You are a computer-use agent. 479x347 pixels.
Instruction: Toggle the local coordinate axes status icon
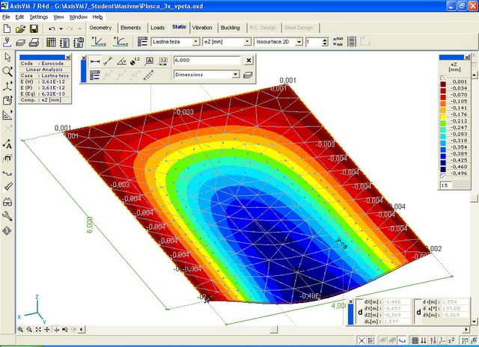[442, 340]
